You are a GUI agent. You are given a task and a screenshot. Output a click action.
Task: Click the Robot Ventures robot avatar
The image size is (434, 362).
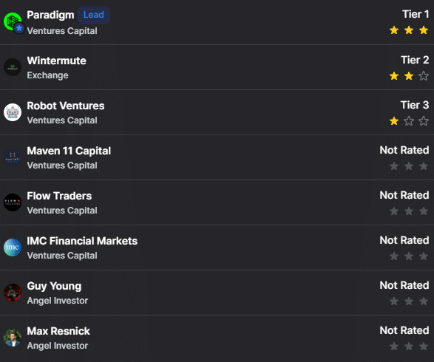(13, 112)
